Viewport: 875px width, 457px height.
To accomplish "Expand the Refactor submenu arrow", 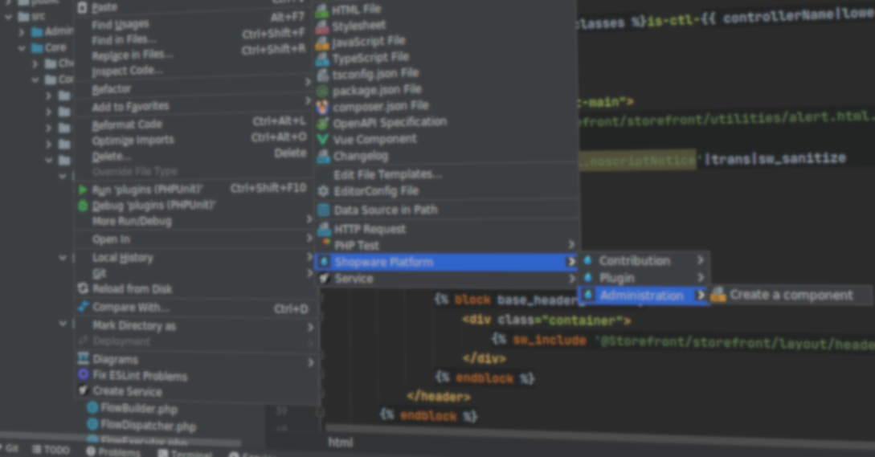I will click(x=308, y=83).
